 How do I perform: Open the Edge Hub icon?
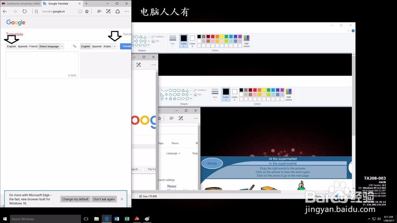coord(99,11)
